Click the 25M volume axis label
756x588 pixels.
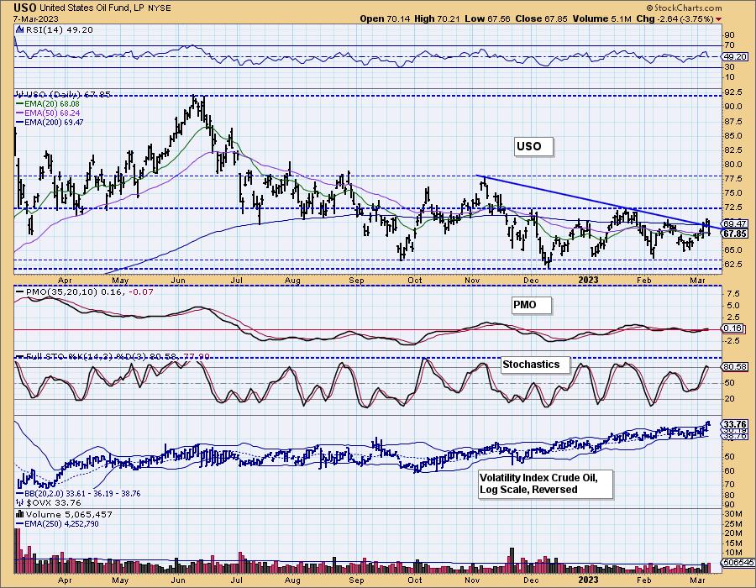(732, 523)
